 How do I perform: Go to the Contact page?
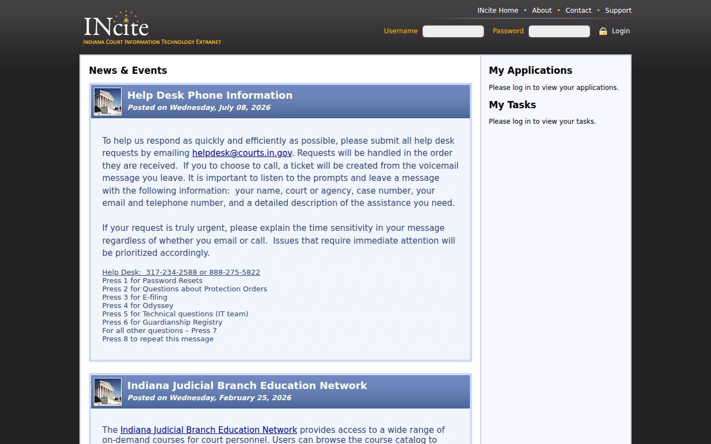point(578,11)
